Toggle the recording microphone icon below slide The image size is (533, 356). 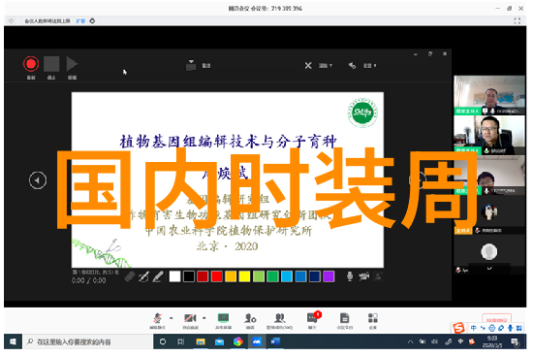pyautogui.click(x=350, y=276)
